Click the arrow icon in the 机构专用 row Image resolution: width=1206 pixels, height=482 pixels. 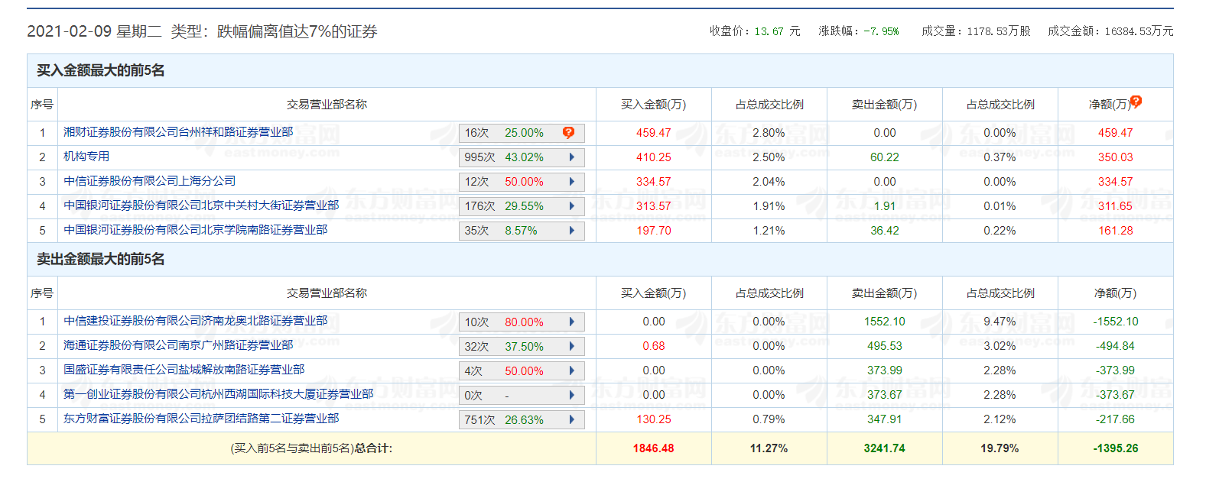point(571,157)
